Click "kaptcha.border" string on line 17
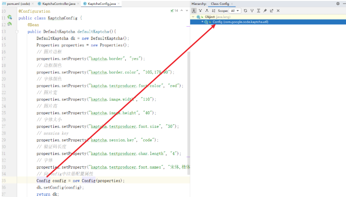Image resolution: width=346 pixels, height=197 pixels. pyautogui.click(x=107, y=59)
